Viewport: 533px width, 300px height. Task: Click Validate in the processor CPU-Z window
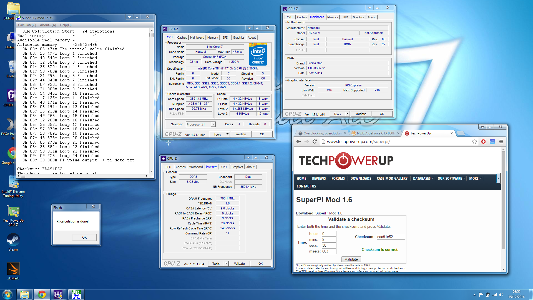click(x=241, y=134)
